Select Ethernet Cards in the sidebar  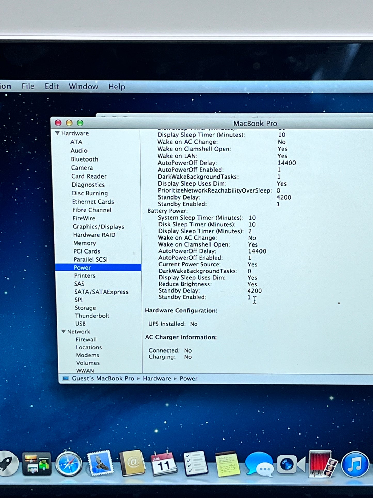point(93,202)
